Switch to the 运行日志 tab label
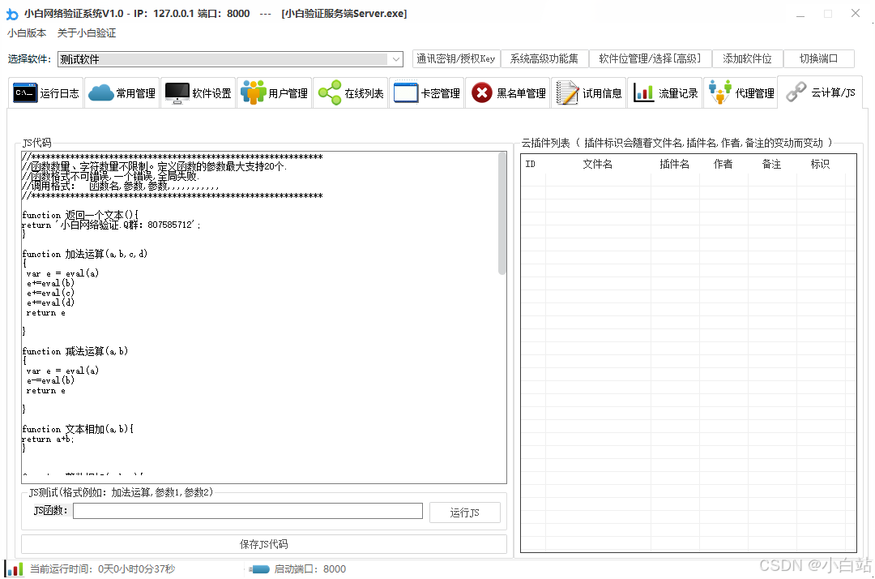Viewport: 875px width, 579px height. click(60, 93)
